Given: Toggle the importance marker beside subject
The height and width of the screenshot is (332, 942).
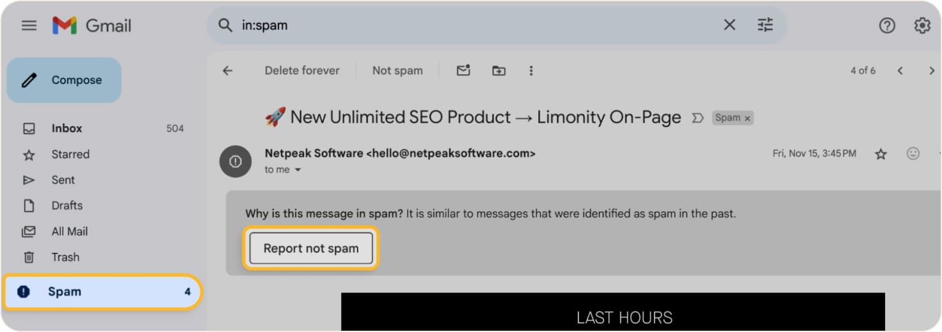Looking at the screenshot, I should pos(698,118).
